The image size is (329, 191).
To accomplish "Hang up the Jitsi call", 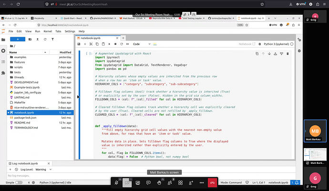I will pos(212,182).
